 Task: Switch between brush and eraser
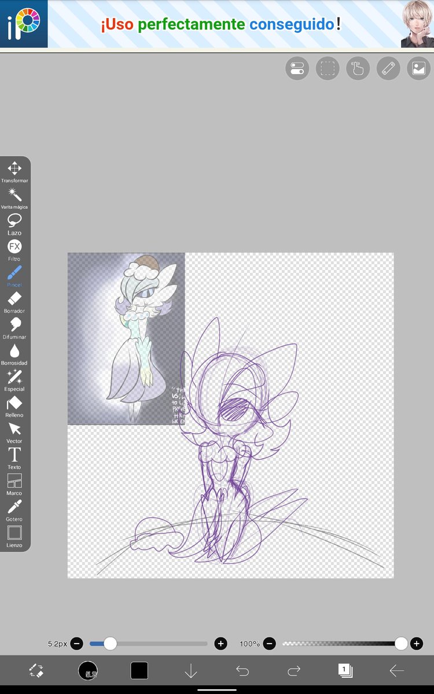tap(36, 671)
